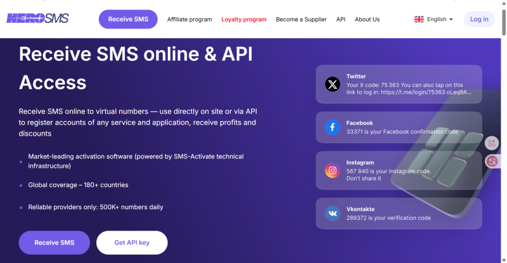Click the text 'Global coverage – 180+ countries'
This screenshot has height=263, width=507.
(x=78, y=185)
